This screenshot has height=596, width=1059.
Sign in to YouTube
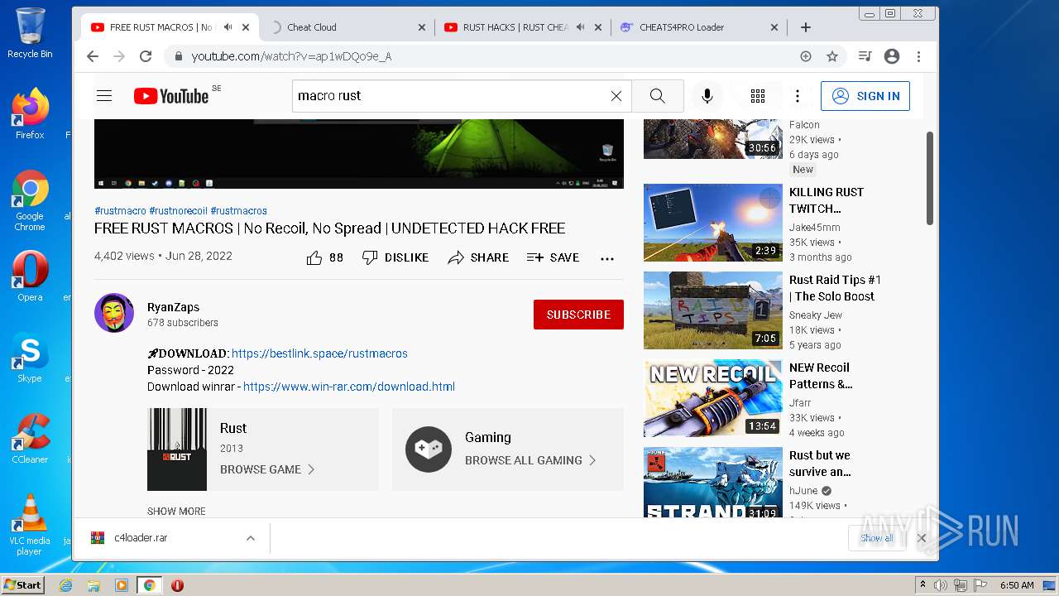pyautogui.click(x=865, y=96)
